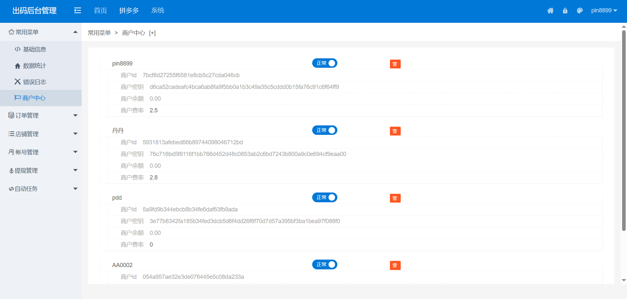
Task: Open 错误日志 in sidebar menu
Action: [34, 82]
